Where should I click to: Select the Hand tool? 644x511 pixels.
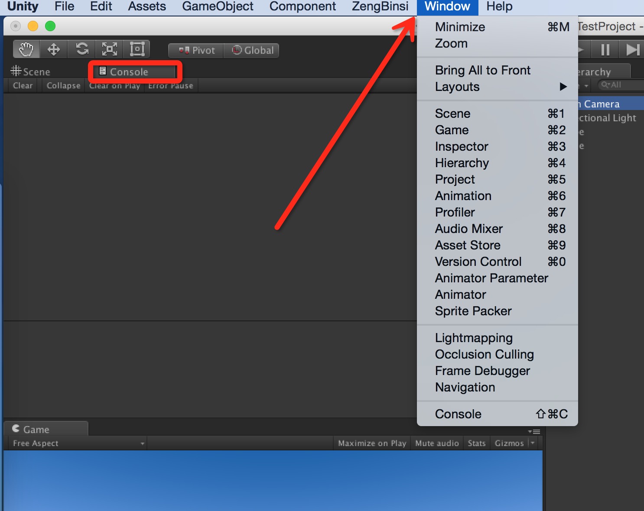[x=26, y=49]
